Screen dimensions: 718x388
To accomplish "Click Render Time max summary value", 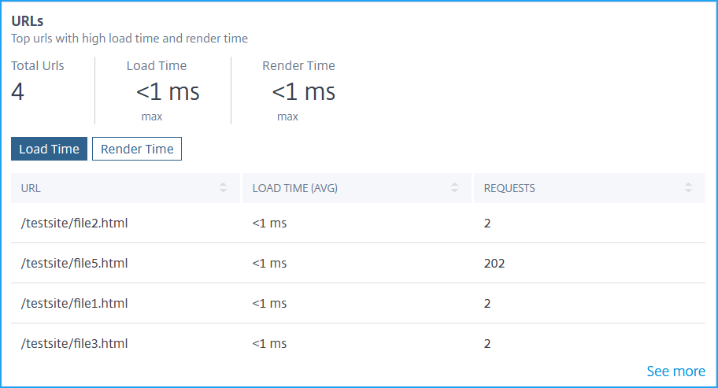I will click(x=303, y=91).
